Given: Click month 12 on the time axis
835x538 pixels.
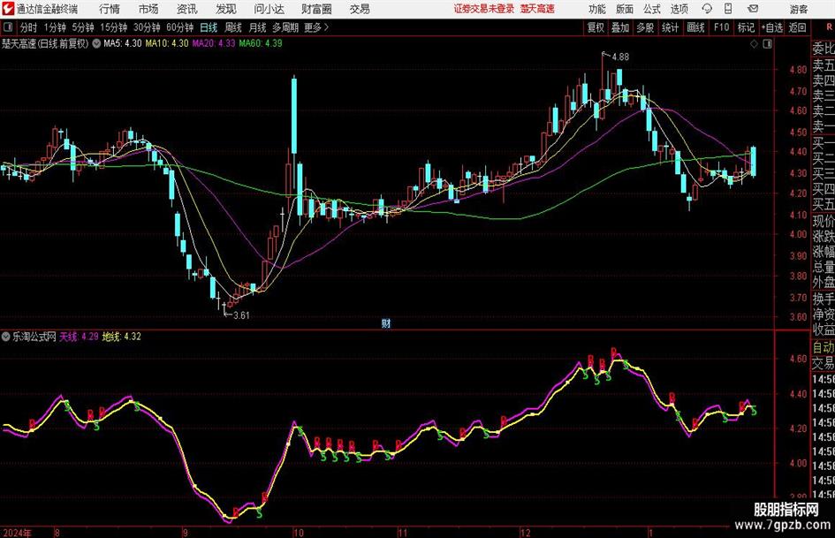Looking at the screenshot, I should click(526, 533).
